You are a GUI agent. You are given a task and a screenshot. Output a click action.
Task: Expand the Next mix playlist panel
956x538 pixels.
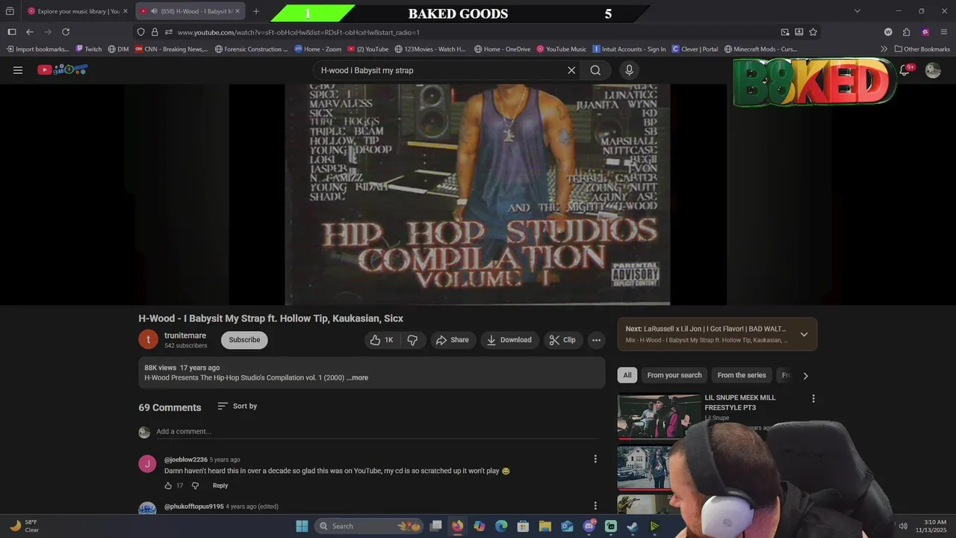pos(804,334)
